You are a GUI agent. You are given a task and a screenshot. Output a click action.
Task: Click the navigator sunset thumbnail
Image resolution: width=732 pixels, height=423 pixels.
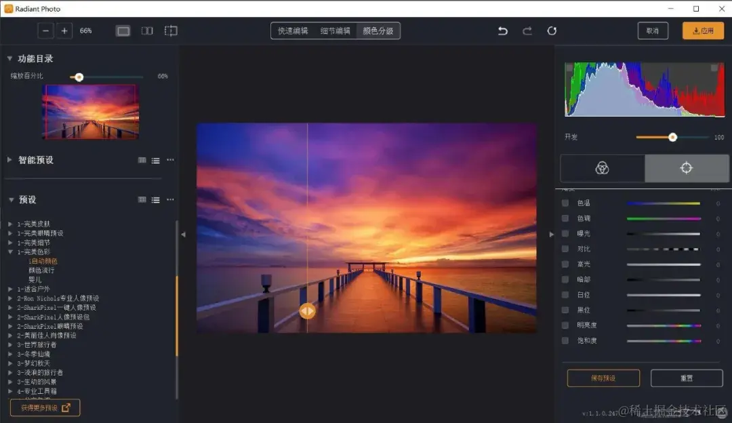91,112
